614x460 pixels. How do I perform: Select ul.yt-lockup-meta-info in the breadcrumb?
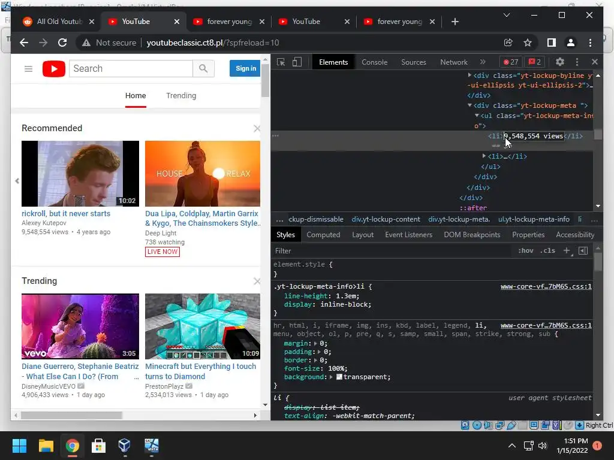point(534,219)
